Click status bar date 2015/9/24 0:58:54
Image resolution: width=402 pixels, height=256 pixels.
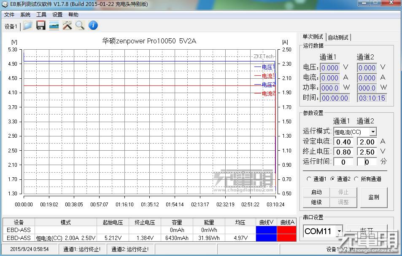tap(29, 249)
